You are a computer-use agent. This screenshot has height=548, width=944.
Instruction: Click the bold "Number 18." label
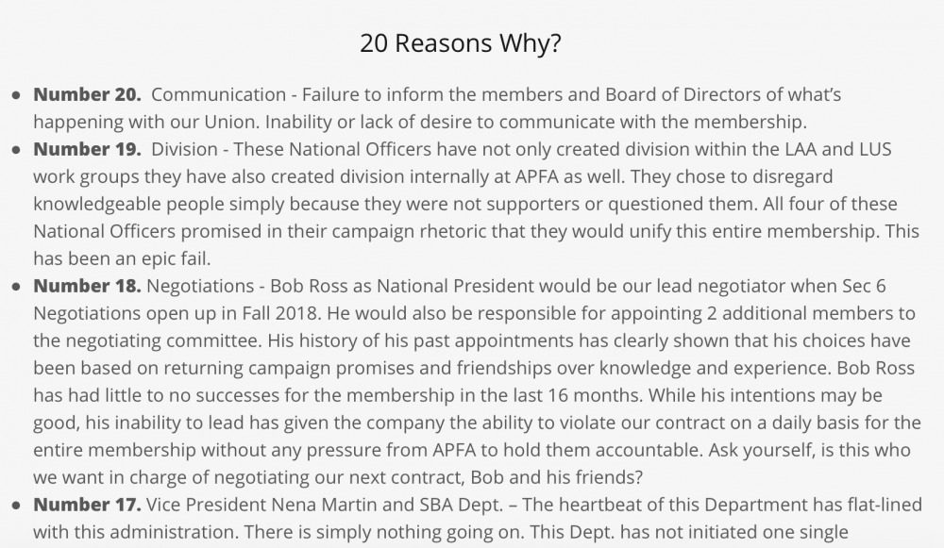87,287
